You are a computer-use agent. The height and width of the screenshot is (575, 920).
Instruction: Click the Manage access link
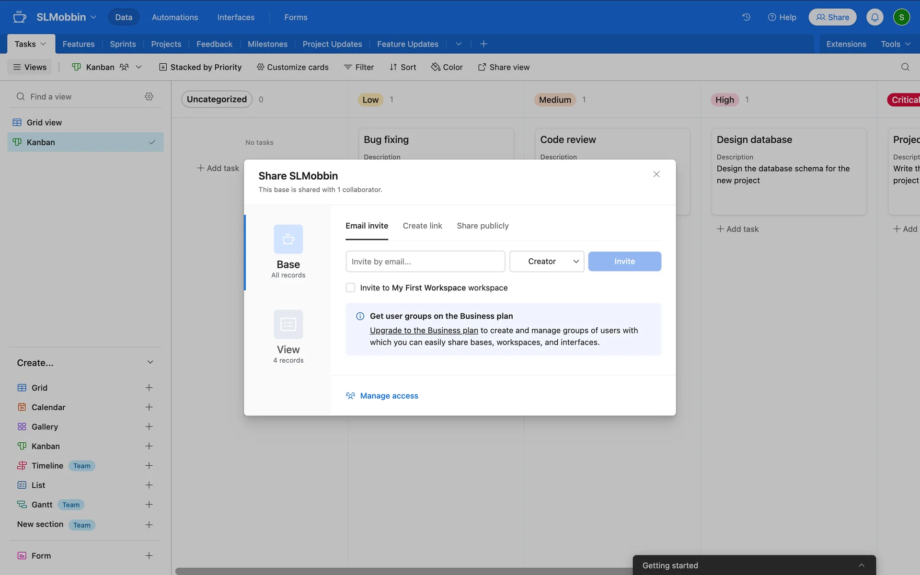[389, 396]
